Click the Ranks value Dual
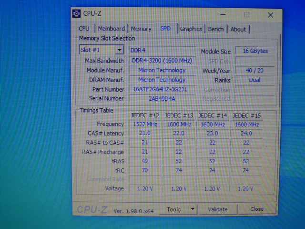Viewport: 305px width, 229px height. click(x=254, y=80)
